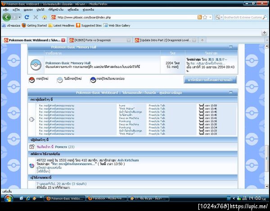Screen dimensions: 270x211
Task: Click the pkbasic.com URL address field
Action: [126, 17]
